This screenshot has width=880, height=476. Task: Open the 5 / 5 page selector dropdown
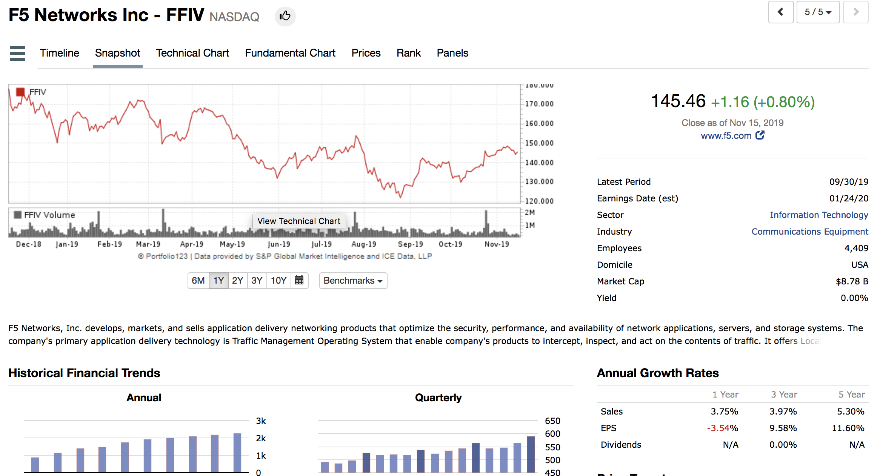tap(818, 12)
